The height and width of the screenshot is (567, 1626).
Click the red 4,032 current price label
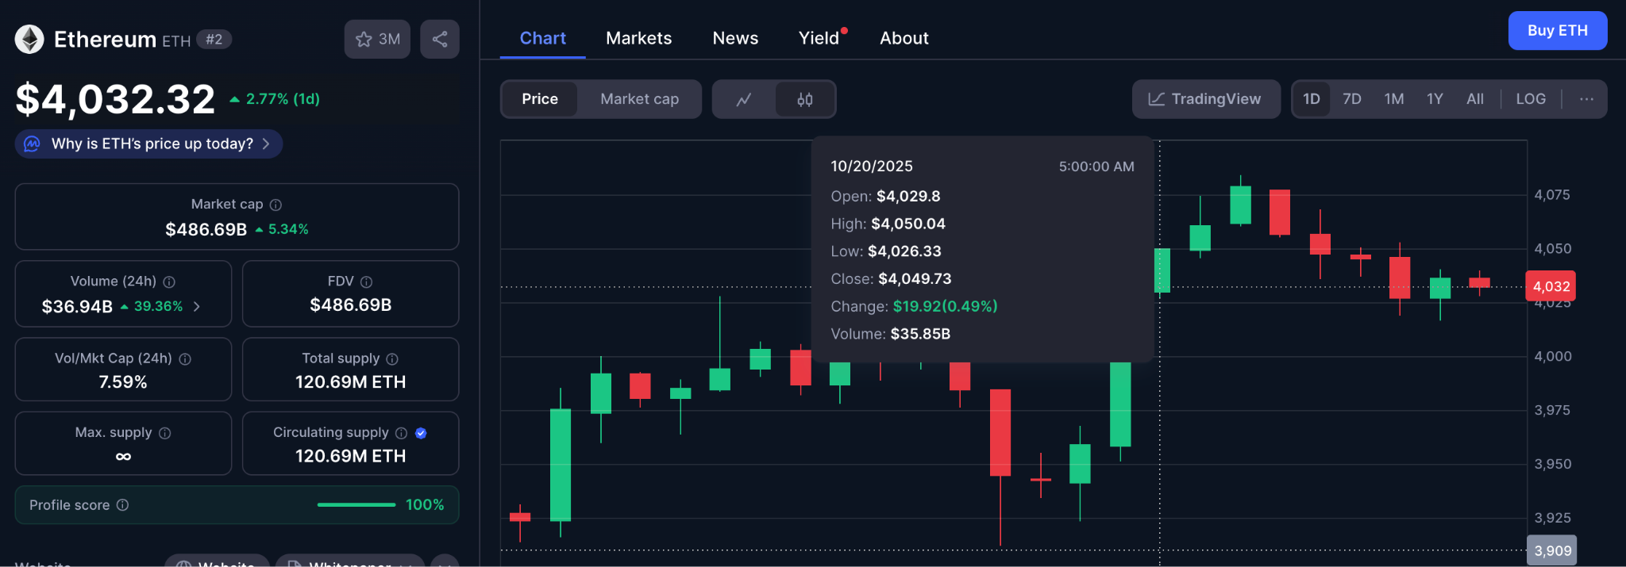[x=1551, y=286]
